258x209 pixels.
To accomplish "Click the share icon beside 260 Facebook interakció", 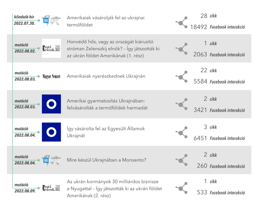I will tap(182, 160).
